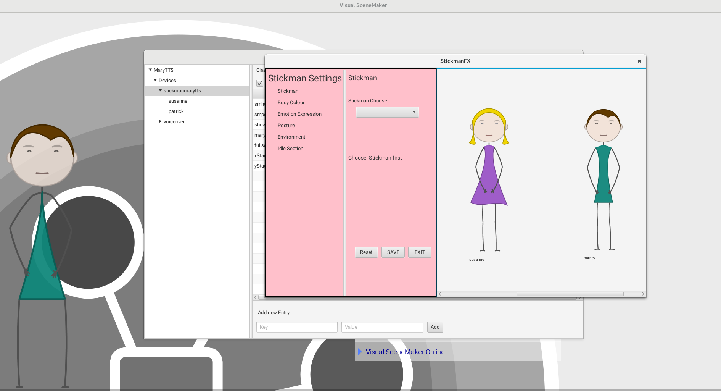The height and width of the screenshot is (391, 721).
Task: Select the Posture settings section
Action: tap(286, 126)
